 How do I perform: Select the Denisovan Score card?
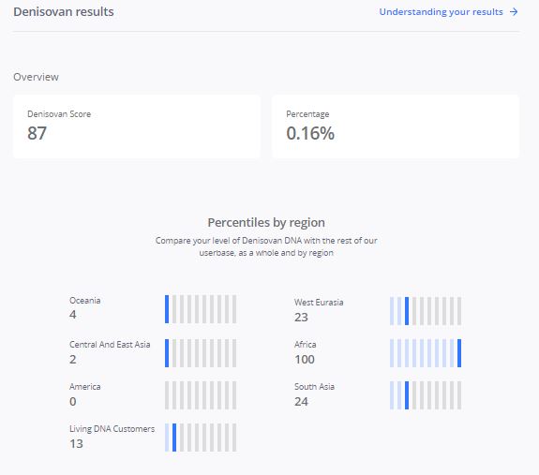click(x=137, y=126)
